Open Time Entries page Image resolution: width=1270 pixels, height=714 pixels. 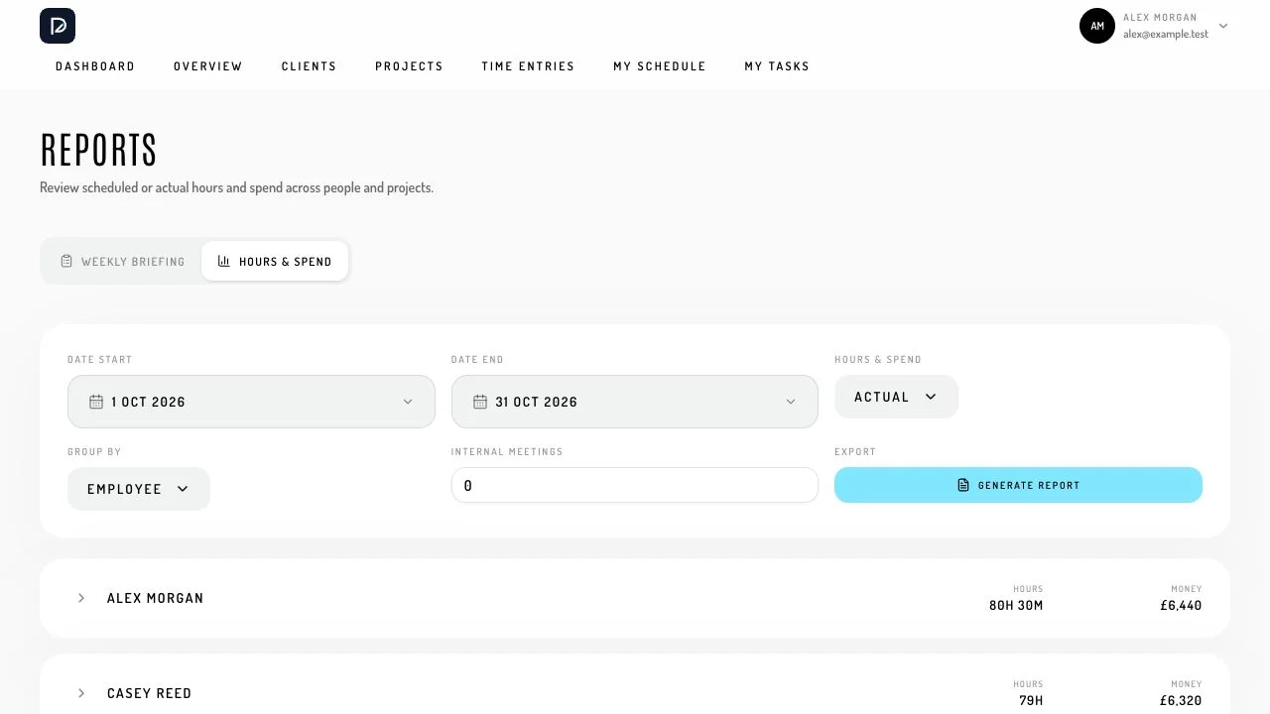[x=528, y=66]
